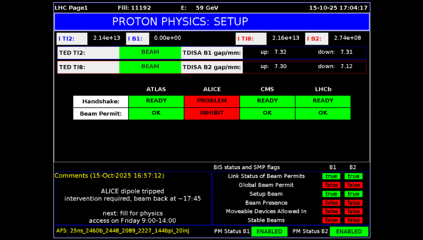Click the TED TI2 green BEAM status
This screenshot has height=240, width=423.
pyautogui.click(x=150, y=53)
